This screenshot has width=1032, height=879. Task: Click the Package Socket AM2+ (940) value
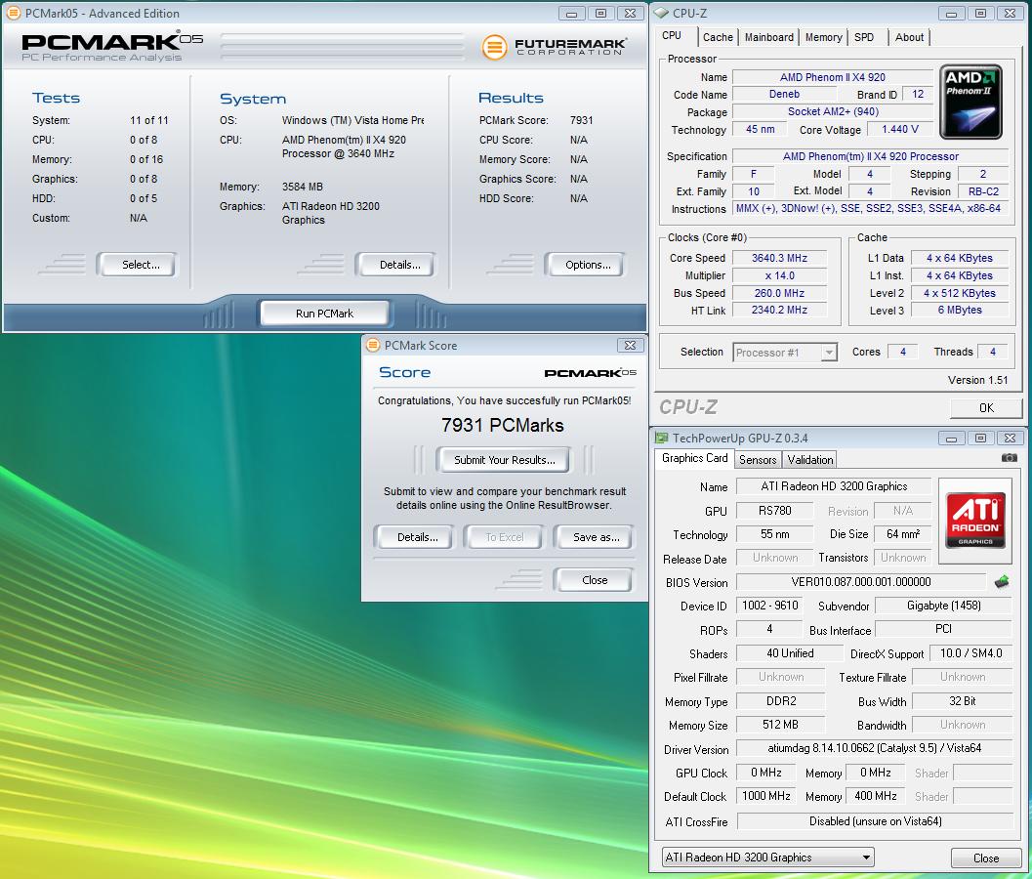(833, 112)
